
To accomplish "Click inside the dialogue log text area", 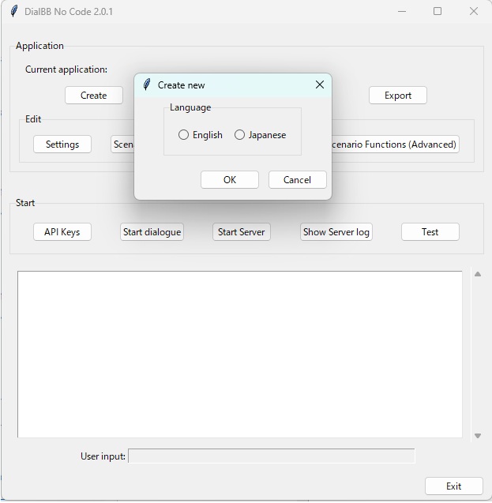I will pos(239,354).
